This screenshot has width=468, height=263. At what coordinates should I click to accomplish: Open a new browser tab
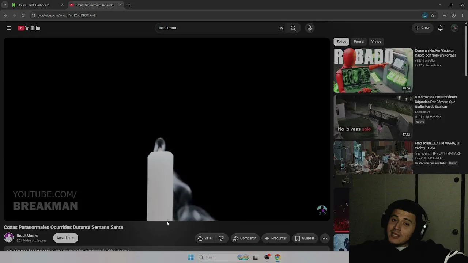tap(129, 5)
